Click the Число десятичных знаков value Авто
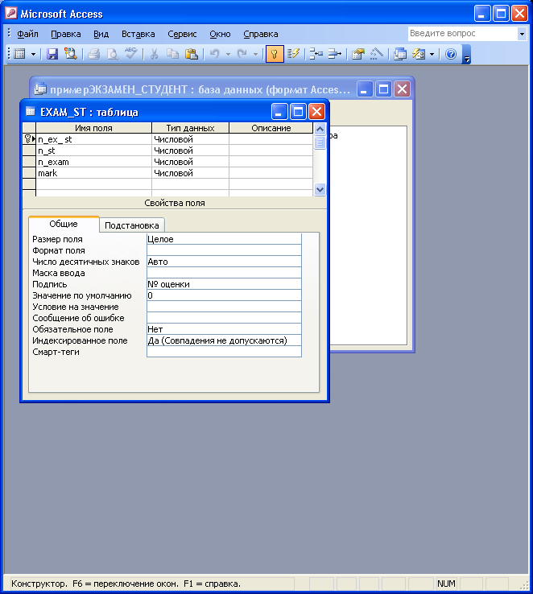The image size is (533, 594). (224, 262)
